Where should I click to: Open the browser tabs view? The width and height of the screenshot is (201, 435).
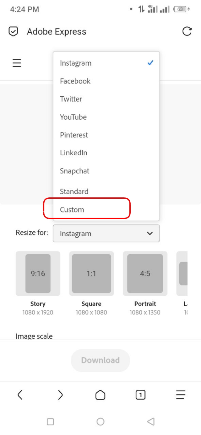tap(140, 395)
